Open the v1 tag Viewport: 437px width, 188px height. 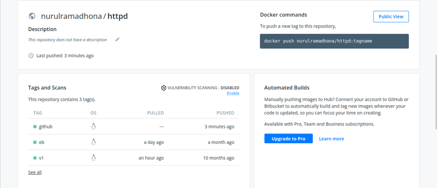coord(41,158)
